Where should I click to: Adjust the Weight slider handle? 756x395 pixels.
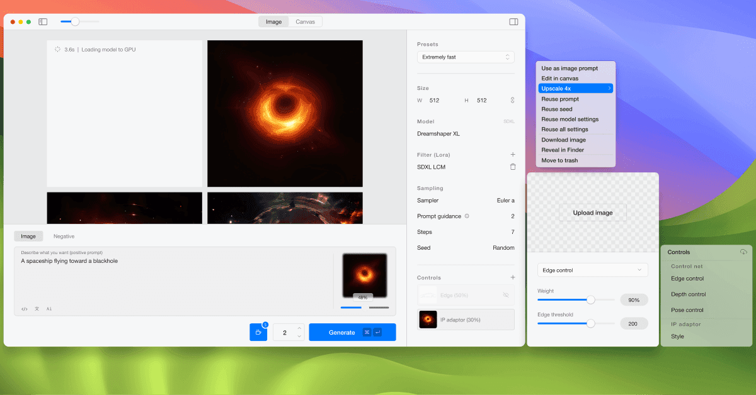(590, 300)
